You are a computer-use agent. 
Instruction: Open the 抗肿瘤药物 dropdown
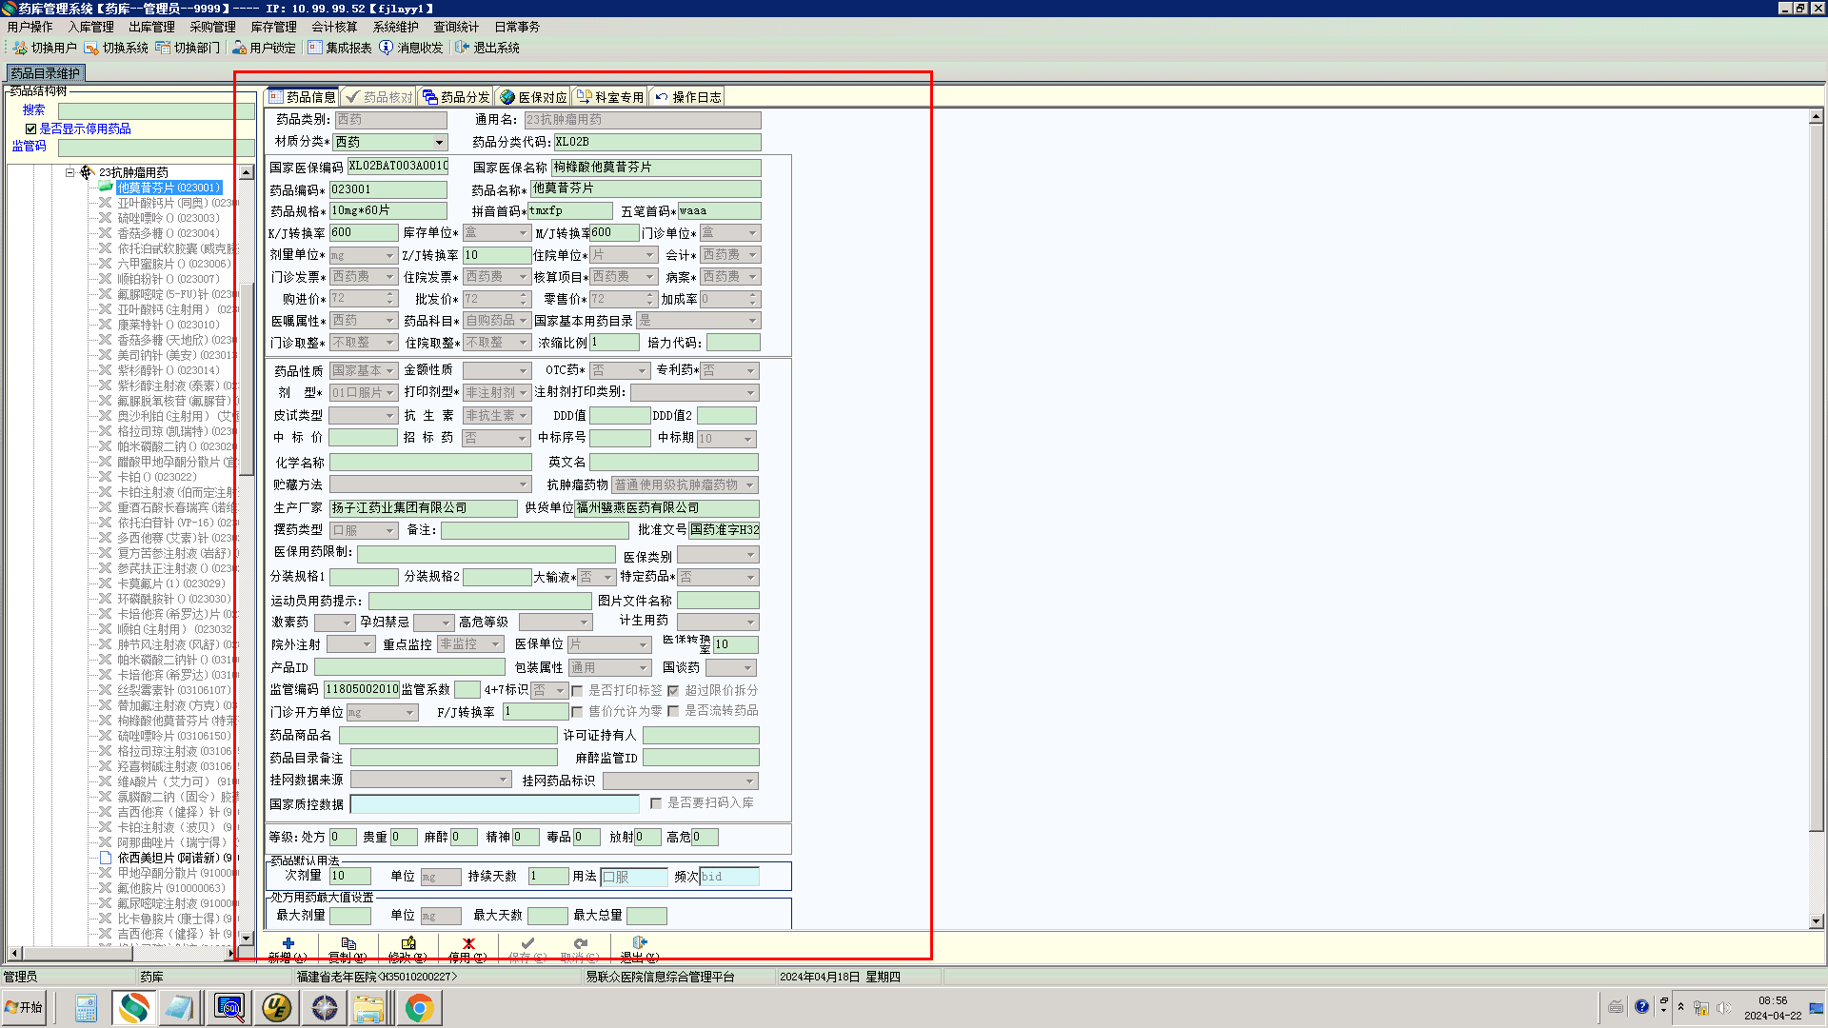[750, 485]
